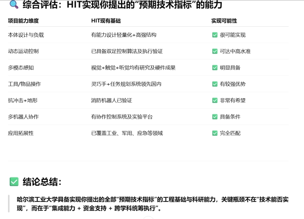Click the 非常有希望 text
Screen dimensions: 304x219
point(233,100)
